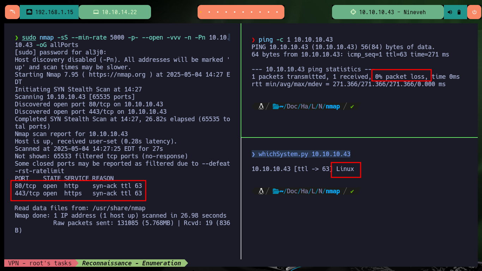This screenshot has height=271, width=482.
Task: Click the green checkmark in upper-right pane prompt
Action: (352, 106)
